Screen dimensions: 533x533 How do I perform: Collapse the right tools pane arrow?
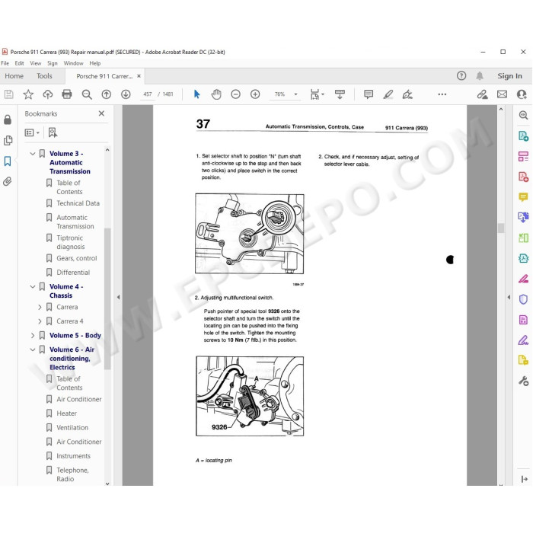click(x=509, y=297)
